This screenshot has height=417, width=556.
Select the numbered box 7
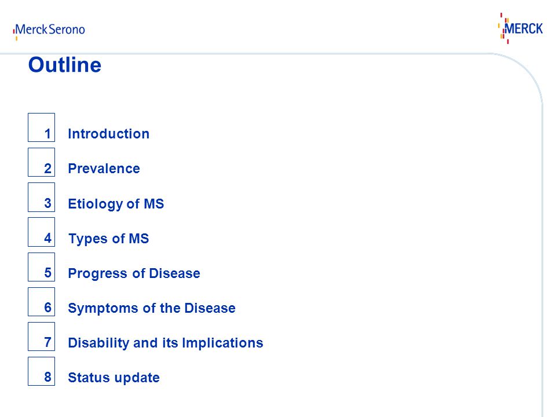(x=42, y=336)
